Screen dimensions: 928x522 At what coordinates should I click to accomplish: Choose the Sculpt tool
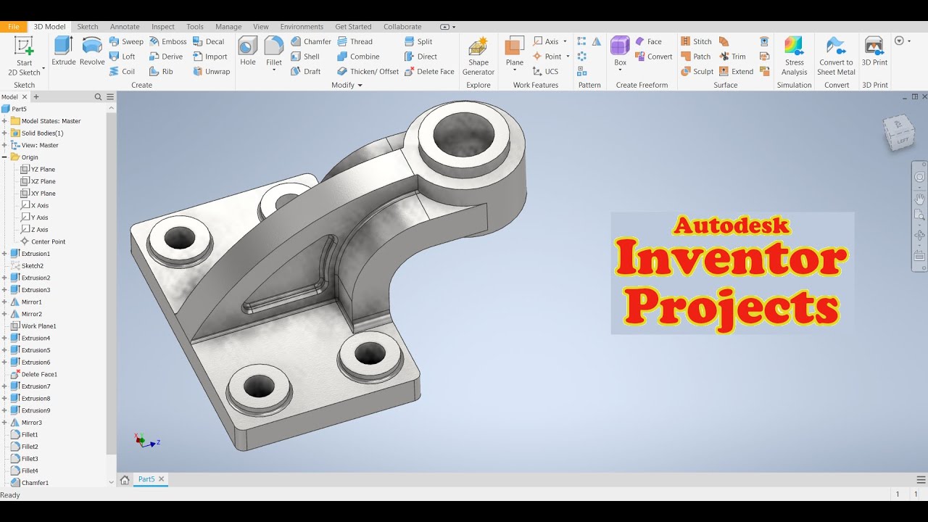click(x=697, y=72)
